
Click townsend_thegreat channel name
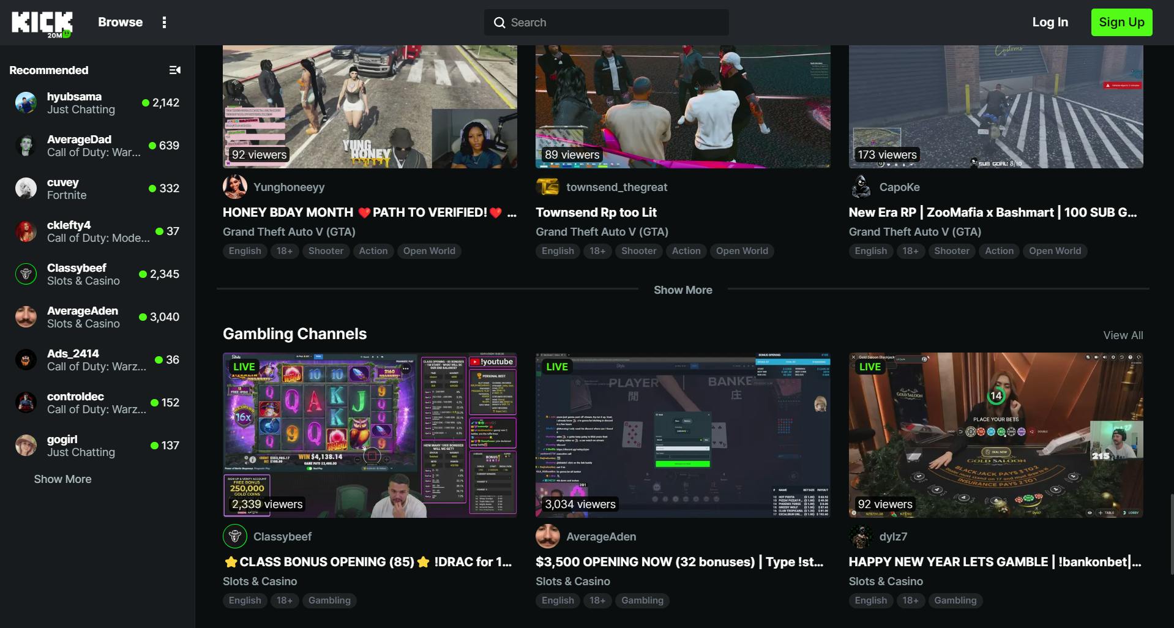tap(617, 187)
